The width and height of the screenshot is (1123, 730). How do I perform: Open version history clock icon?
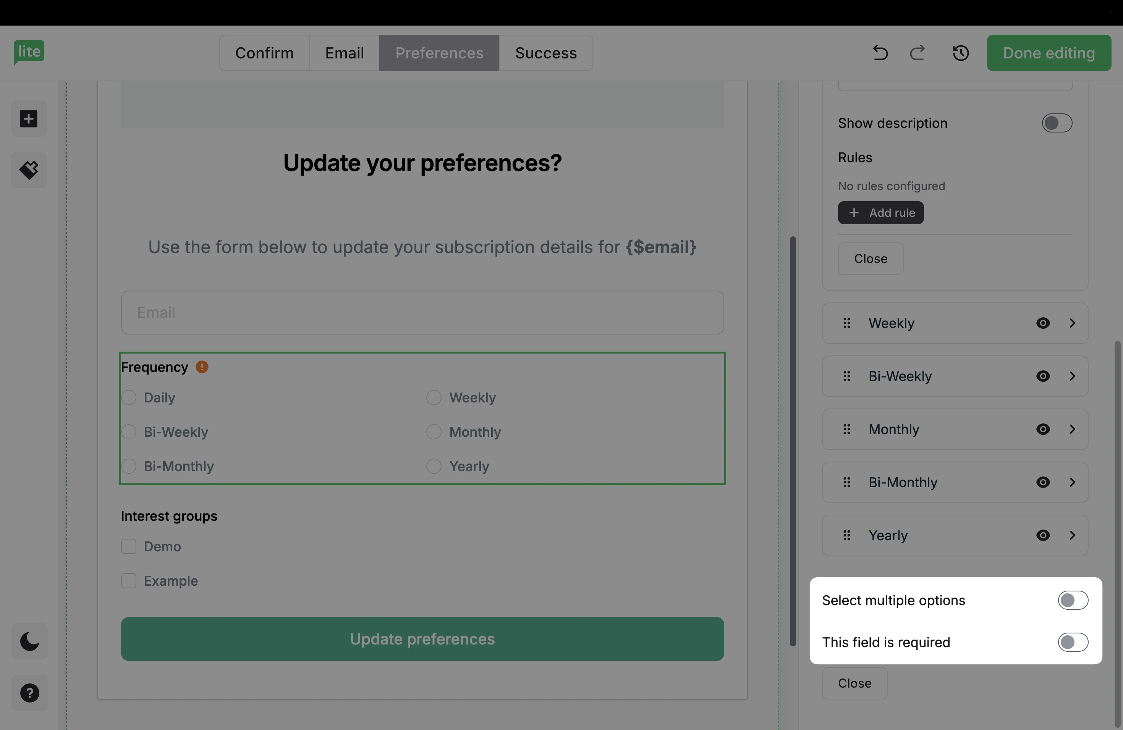[961, 53]
